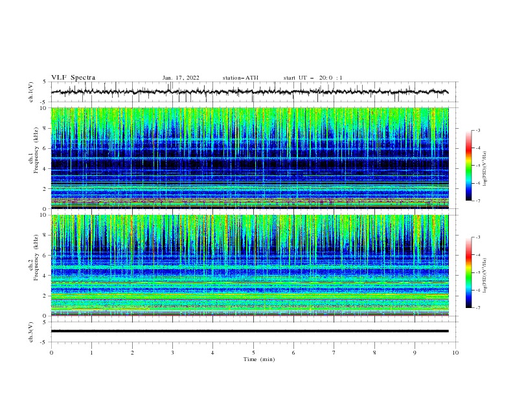Click the "-7" tick on ch.2 colorbar
The width and height of the screenshot is (513, 396).
477,308
